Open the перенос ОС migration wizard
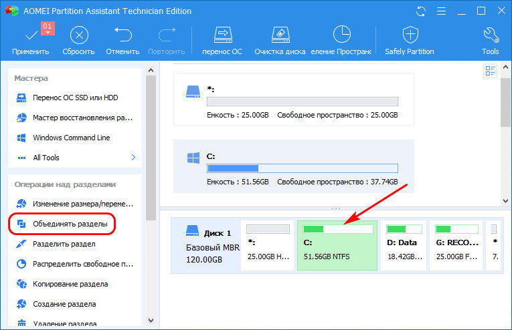 (x=222, y=41)
